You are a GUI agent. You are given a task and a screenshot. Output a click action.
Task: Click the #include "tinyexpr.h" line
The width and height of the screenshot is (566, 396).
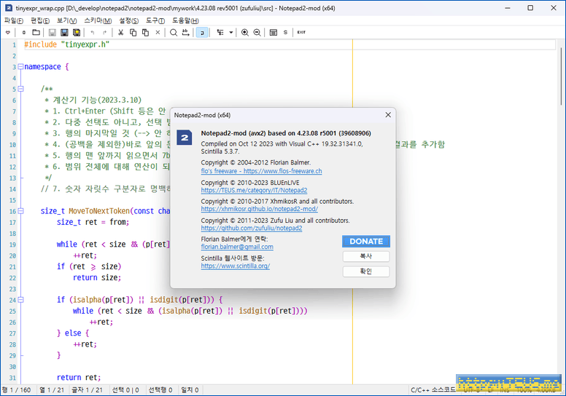[67, 44]
